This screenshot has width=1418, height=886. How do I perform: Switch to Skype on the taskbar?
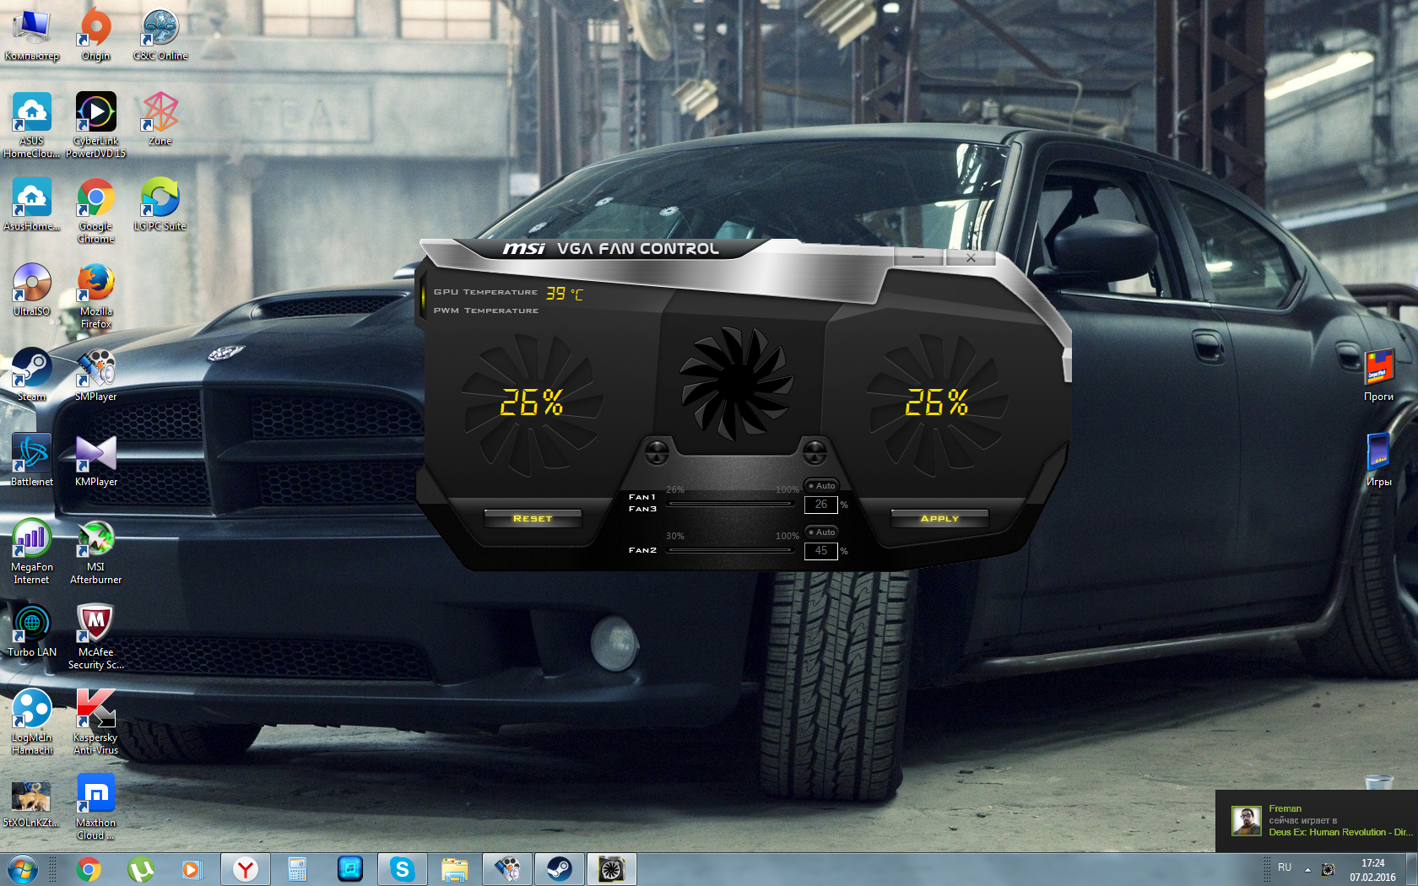pos(402,869)
